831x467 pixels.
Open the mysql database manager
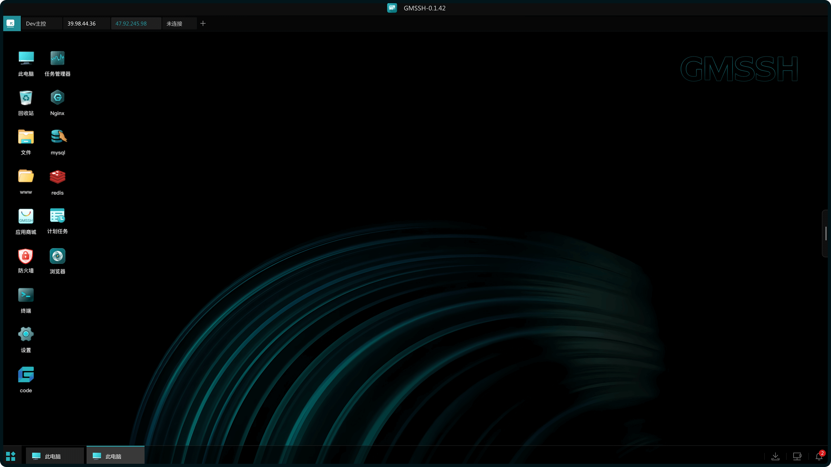pyautogui.click(x=57, y=137)
